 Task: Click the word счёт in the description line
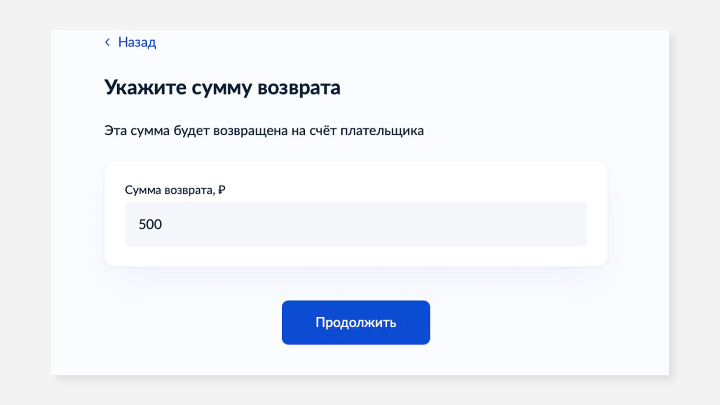point(323,131)
